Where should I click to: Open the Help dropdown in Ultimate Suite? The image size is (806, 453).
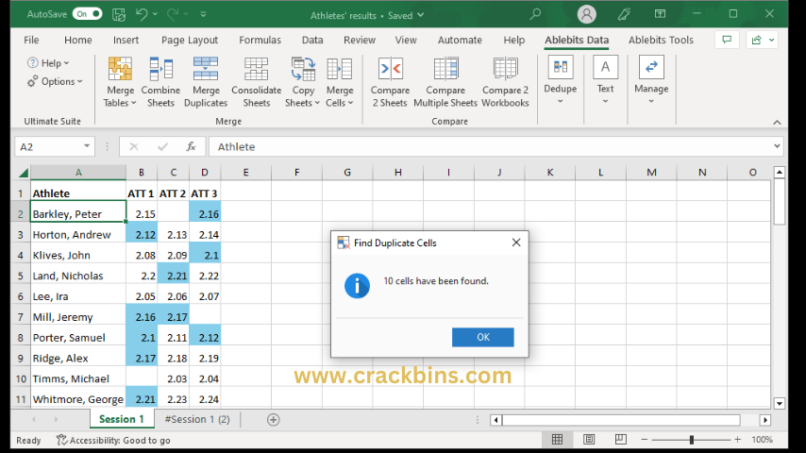tap(48, 62)
